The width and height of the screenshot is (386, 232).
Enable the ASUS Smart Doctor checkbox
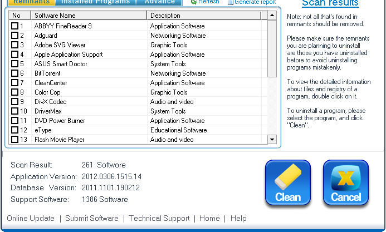click(x=15, y=63)
